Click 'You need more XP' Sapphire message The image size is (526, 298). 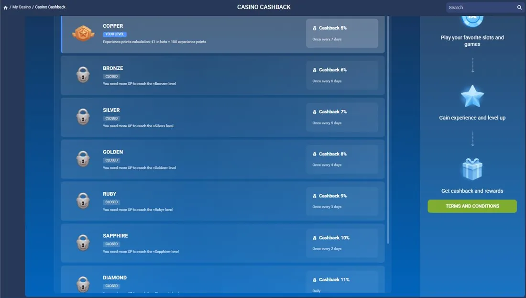click(141, 252)
